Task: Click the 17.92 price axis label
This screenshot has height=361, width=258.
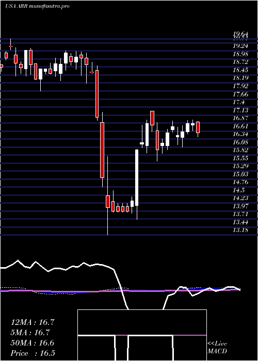Action: 240,86
